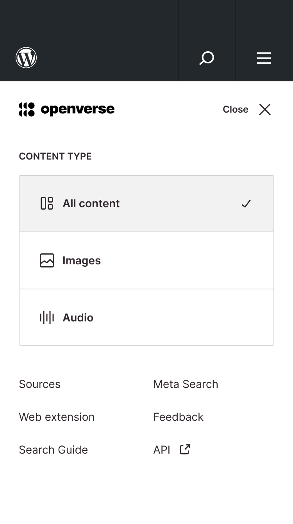This screenshot has width=293, height=524.
Task: Open the Web extension link
Action: 57,417
